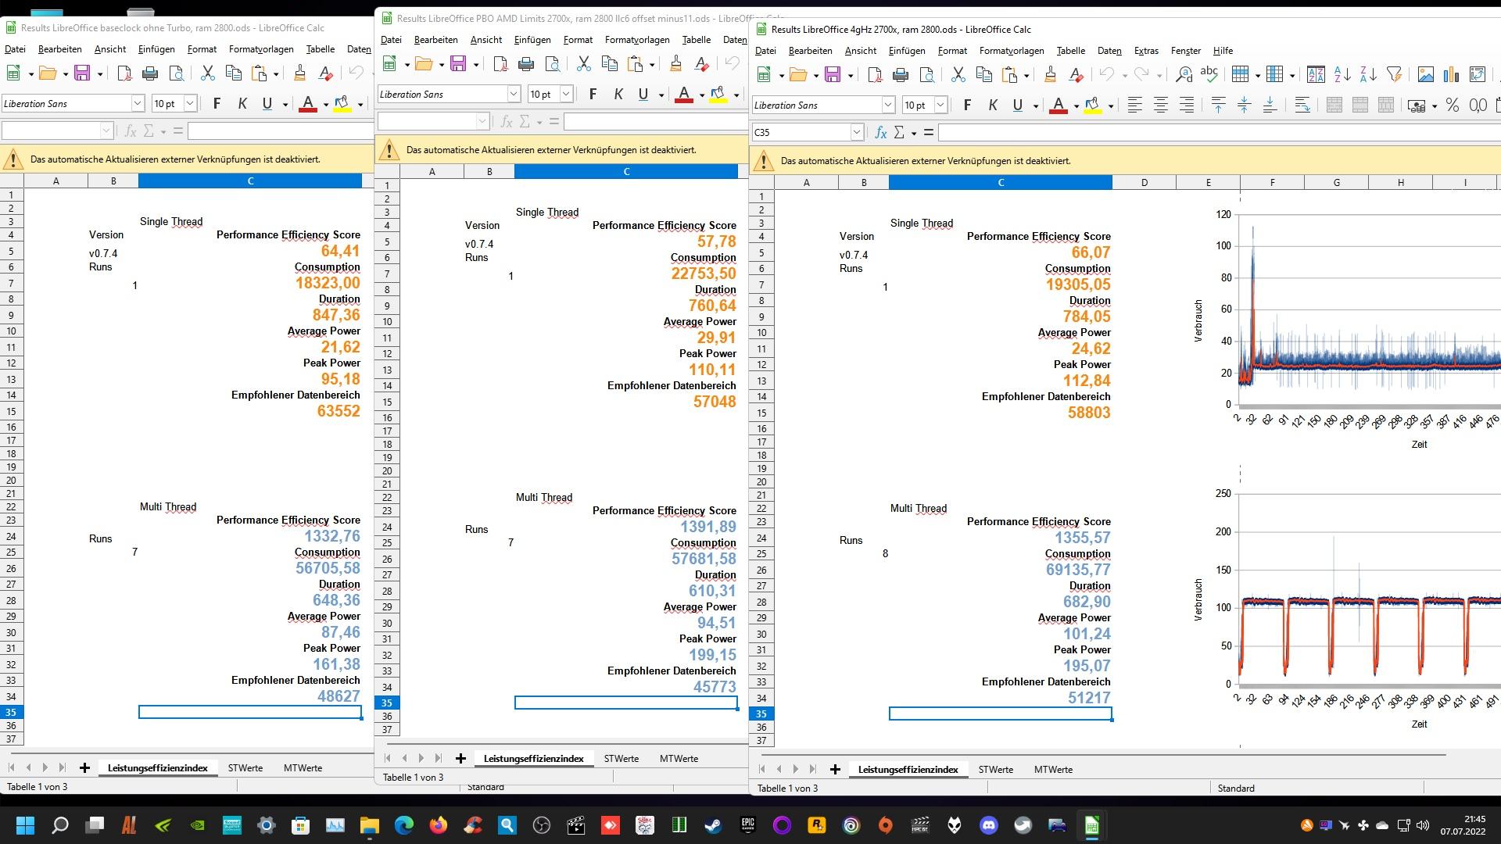Open Find & Replace in the 4gHz window
The width and height of the screenshot is (1501, 844).
point(1184,75)
